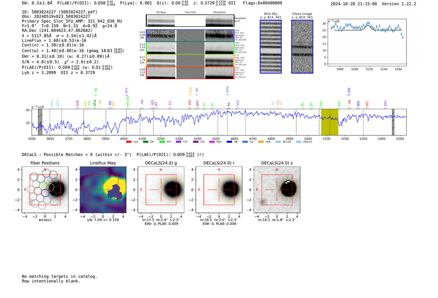Image resolution: width=438 pixels, height=298 pixels.
Task: Click the yellow highlighted band in the spectrum
Action: 329,122
